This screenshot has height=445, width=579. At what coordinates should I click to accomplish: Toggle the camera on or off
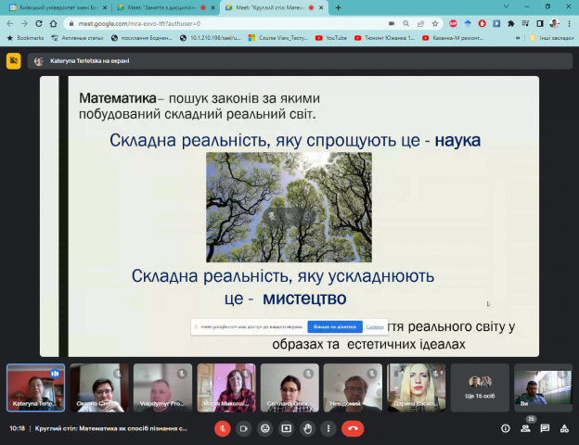click(243, 428)
